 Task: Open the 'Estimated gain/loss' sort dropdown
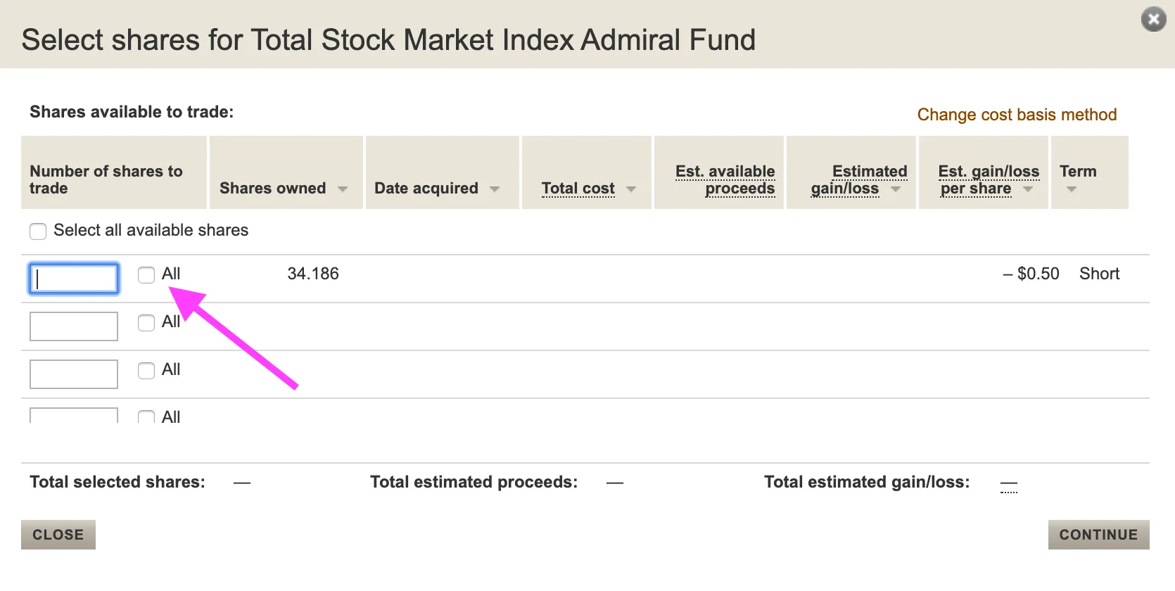(895, 189)
